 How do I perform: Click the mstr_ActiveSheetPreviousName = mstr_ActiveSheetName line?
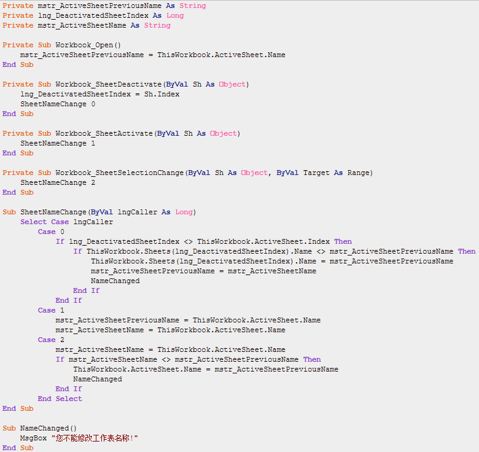pyautogui.click(x=203, y=271)
